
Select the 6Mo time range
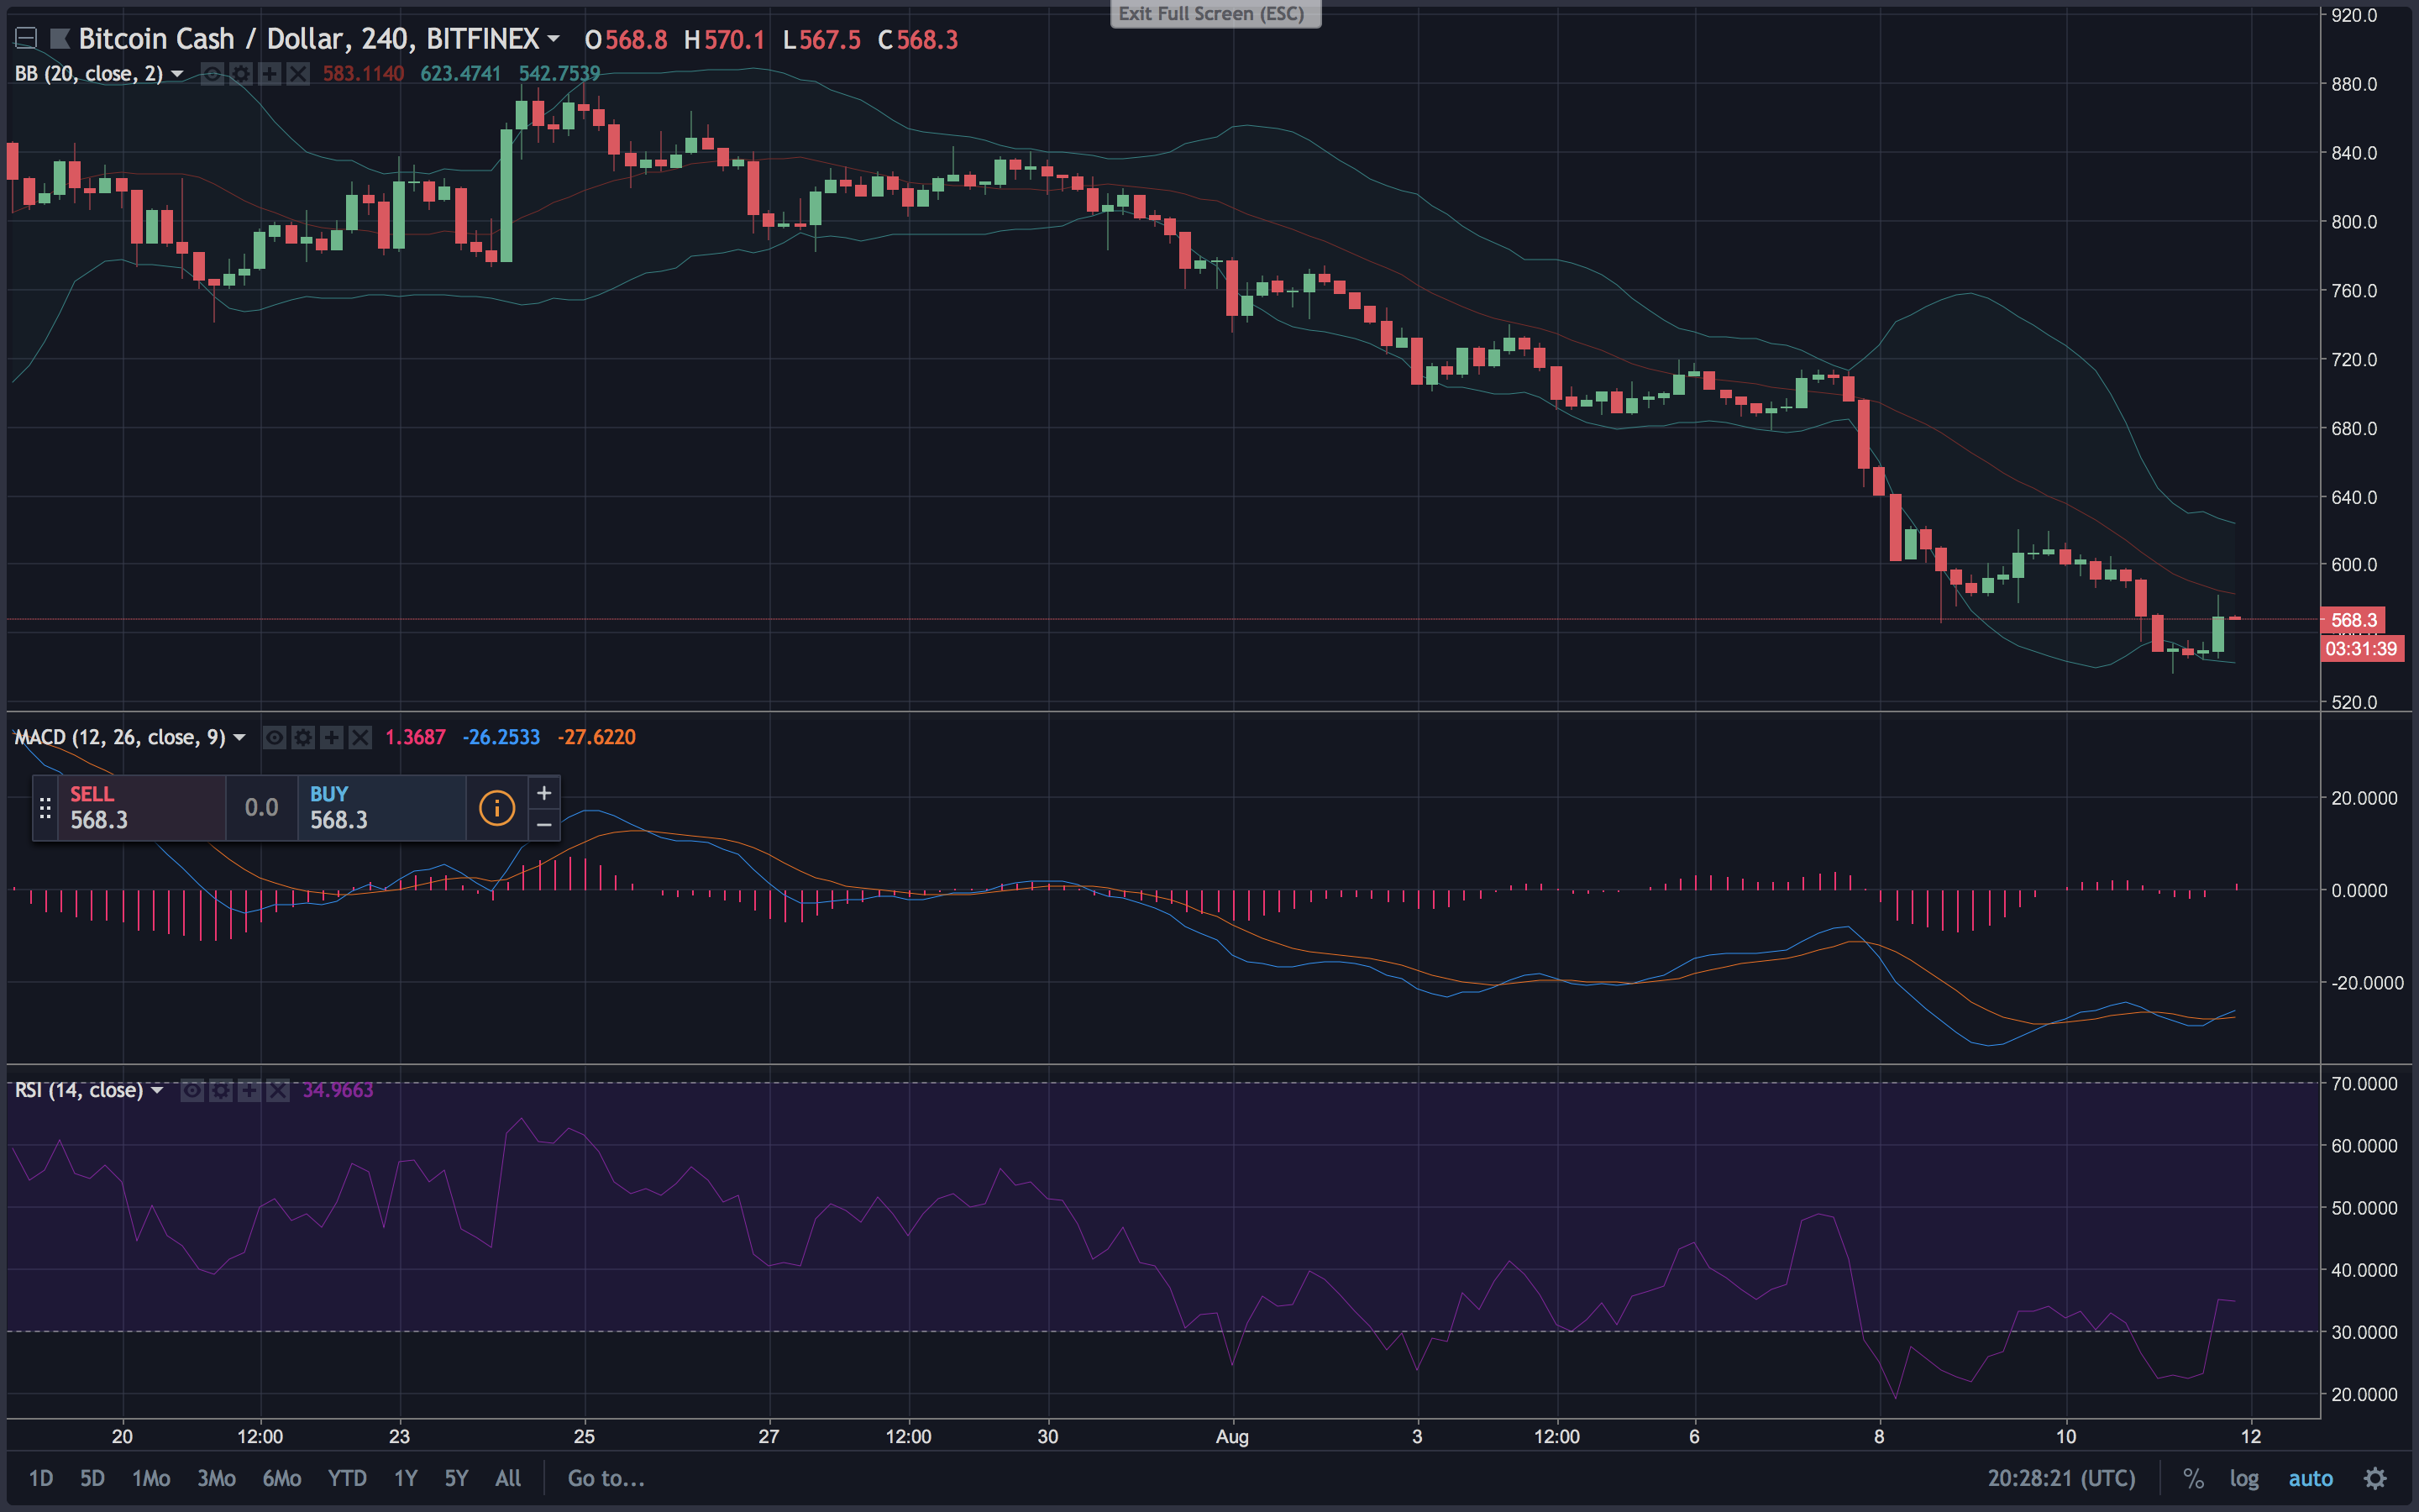click(282, 1478)
